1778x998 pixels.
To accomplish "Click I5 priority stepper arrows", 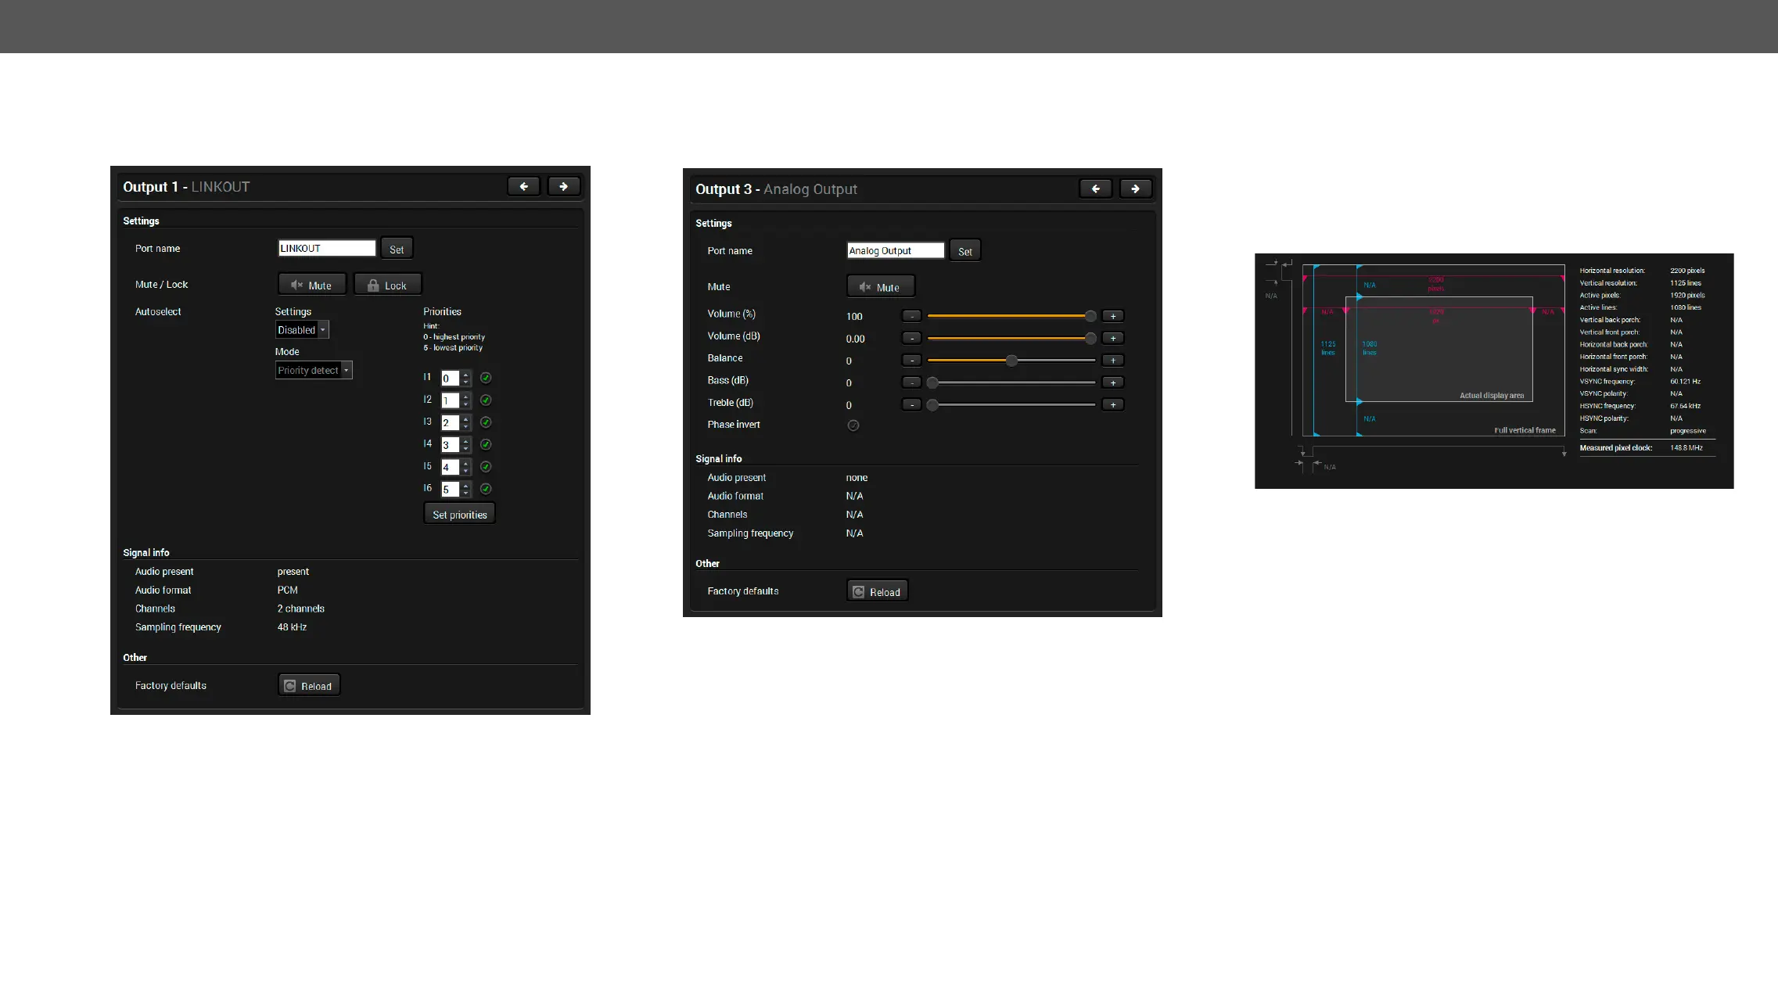I will tap(465, 467).
